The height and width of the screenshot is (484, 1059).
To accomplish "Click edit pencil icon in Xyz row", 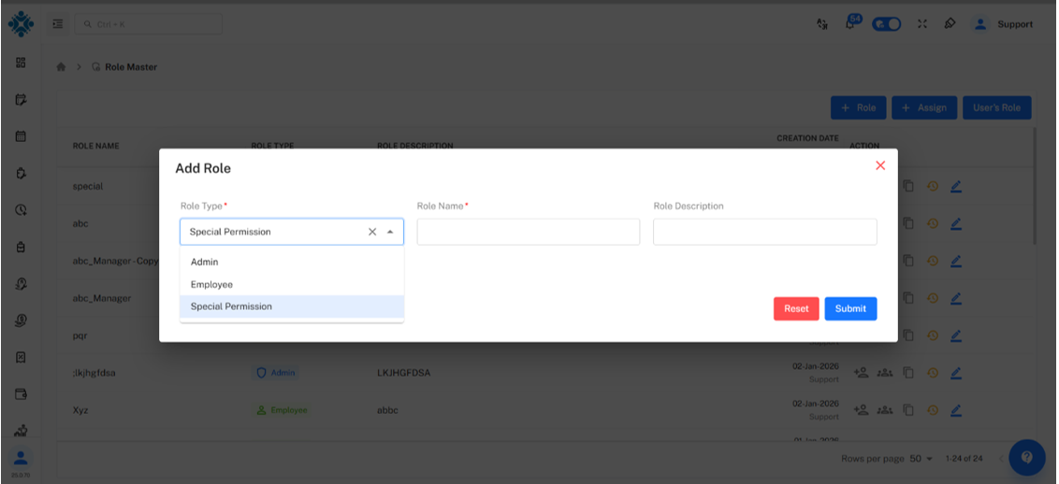I will click(956, 410).
